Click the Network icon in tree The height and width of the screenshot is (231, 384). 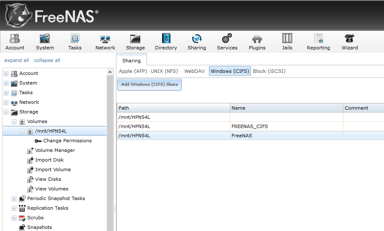(14, 103)
